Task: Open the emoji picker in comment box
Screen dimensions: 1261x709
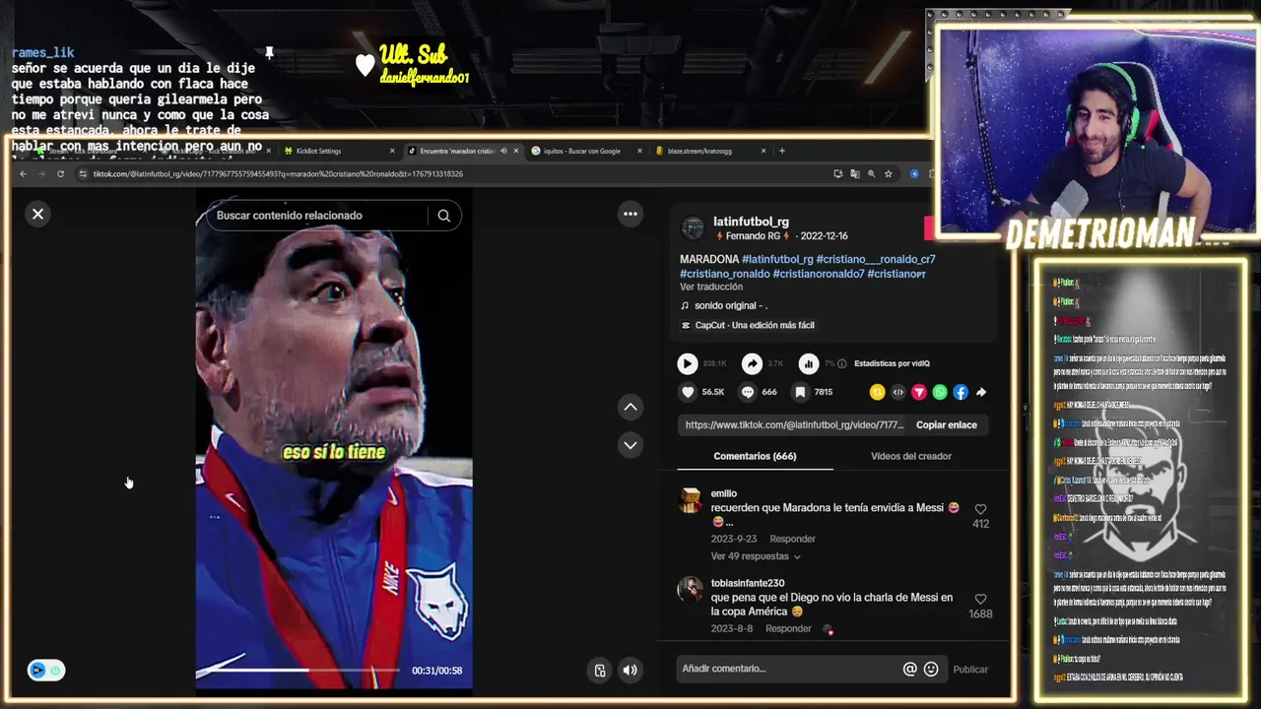Action: pos(931,669)
